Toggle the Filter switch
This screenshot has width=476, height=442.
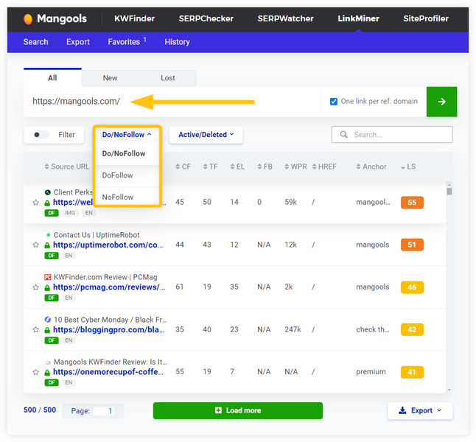pyautogui.click(x=41, y=135)
